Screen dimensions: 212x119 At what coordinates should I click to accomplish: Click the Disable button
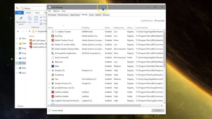coord(158,110)
